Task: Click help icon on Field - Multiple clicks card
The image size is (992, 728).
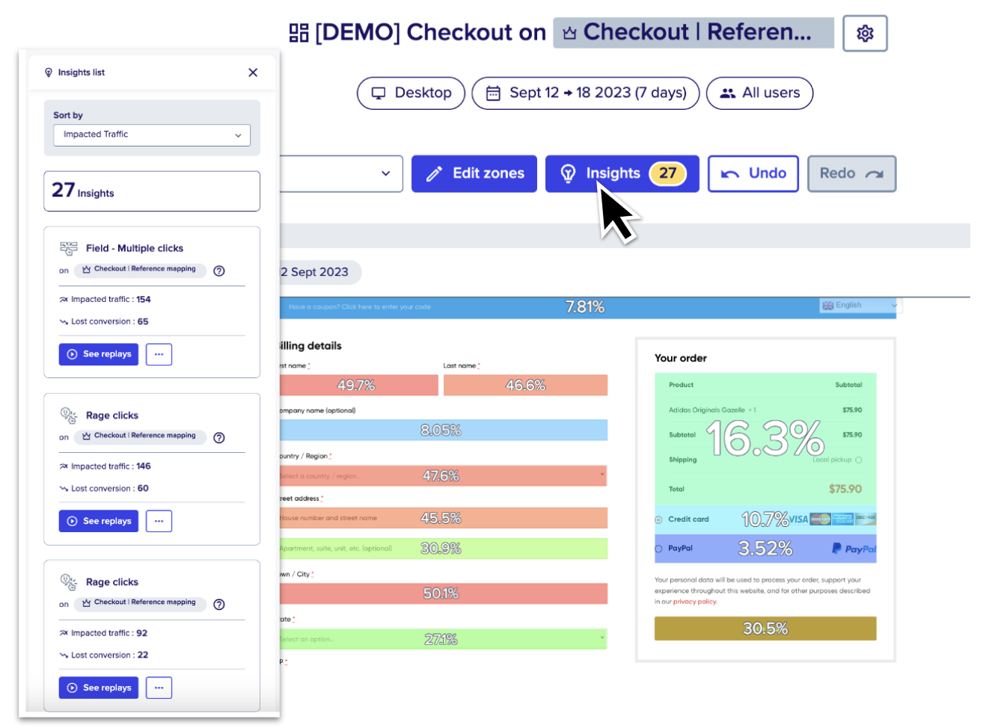Action: (219, 271)
